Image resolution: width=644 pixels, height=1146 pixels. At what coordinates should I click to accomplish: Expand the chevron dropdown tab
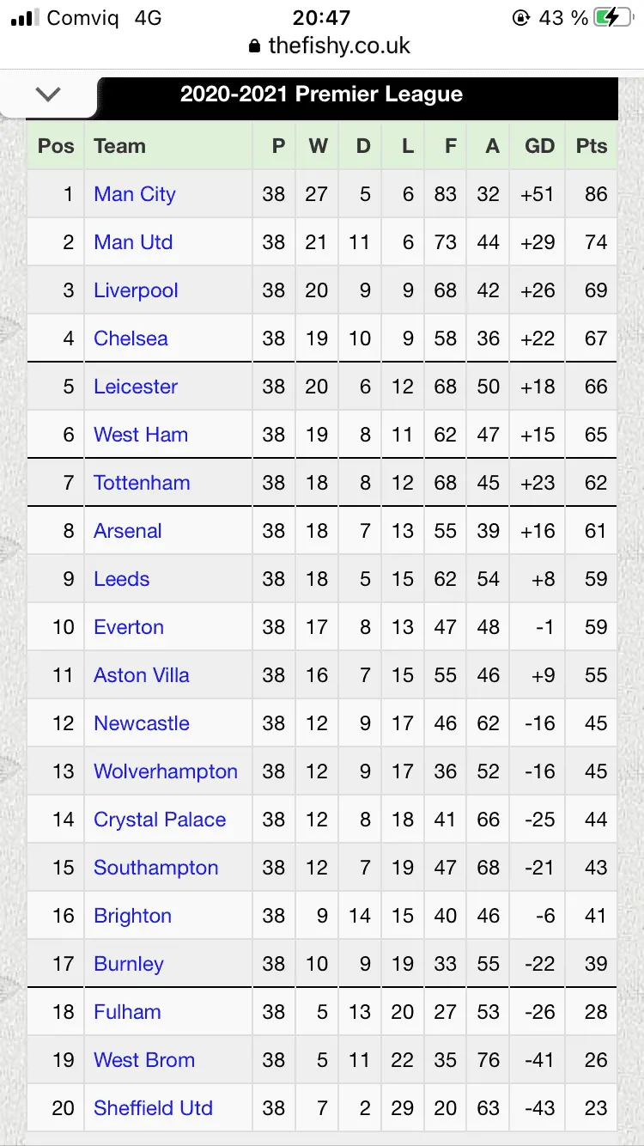click(48, 94)
